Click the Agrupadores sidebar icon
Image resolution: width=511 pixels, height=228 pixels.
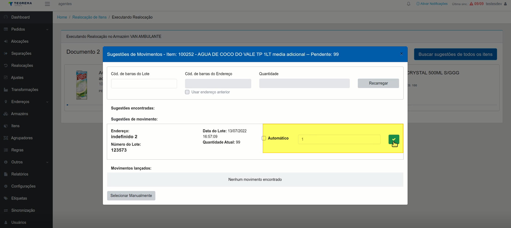(6, 138)
